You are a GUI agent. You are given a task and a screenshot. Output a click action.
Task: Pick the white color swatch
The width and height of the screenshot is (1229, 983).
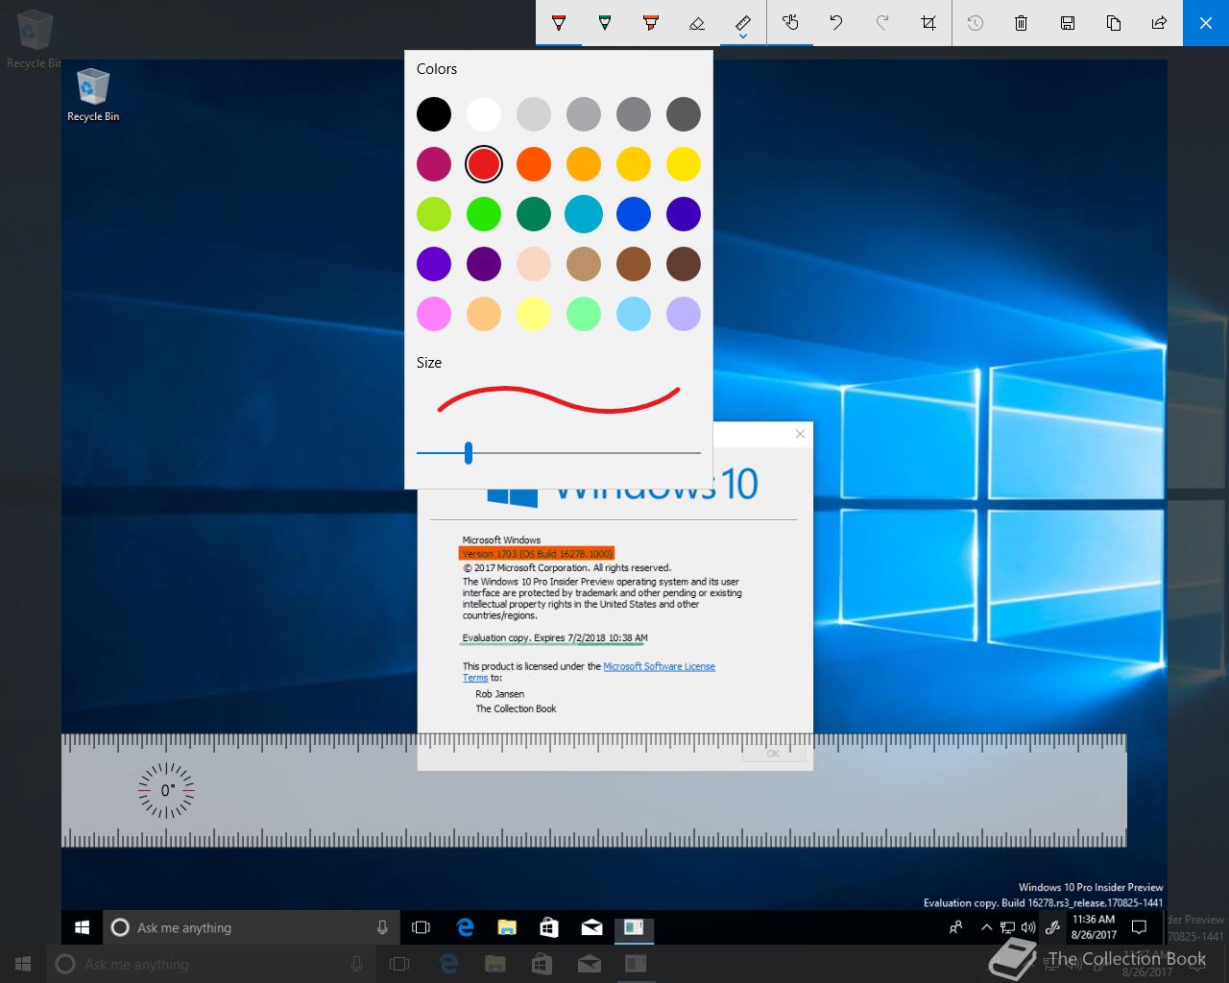click(x=484, y=114)
